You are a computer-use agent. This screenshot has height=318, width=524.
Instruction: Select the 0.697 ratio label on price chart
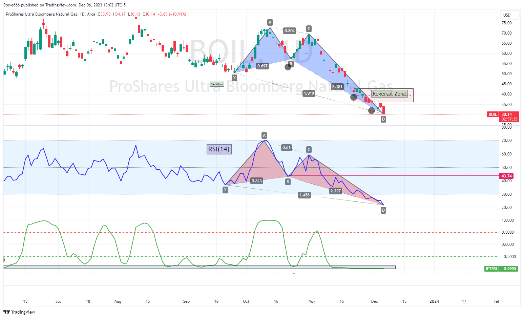point(263,66)
